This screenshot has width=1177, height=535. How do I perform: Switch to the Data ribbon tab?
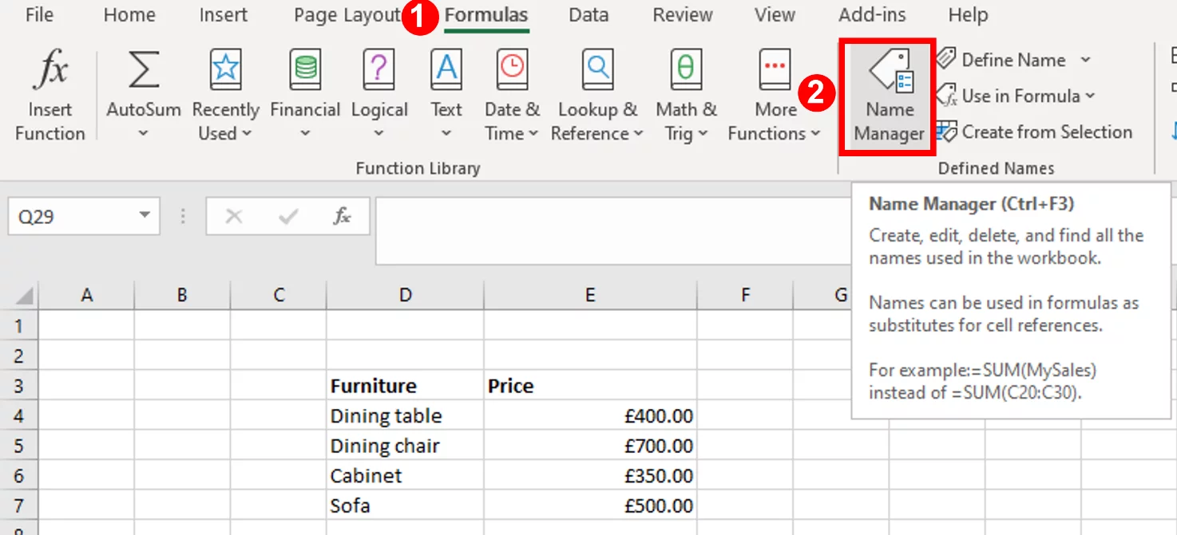click(588, 14)
